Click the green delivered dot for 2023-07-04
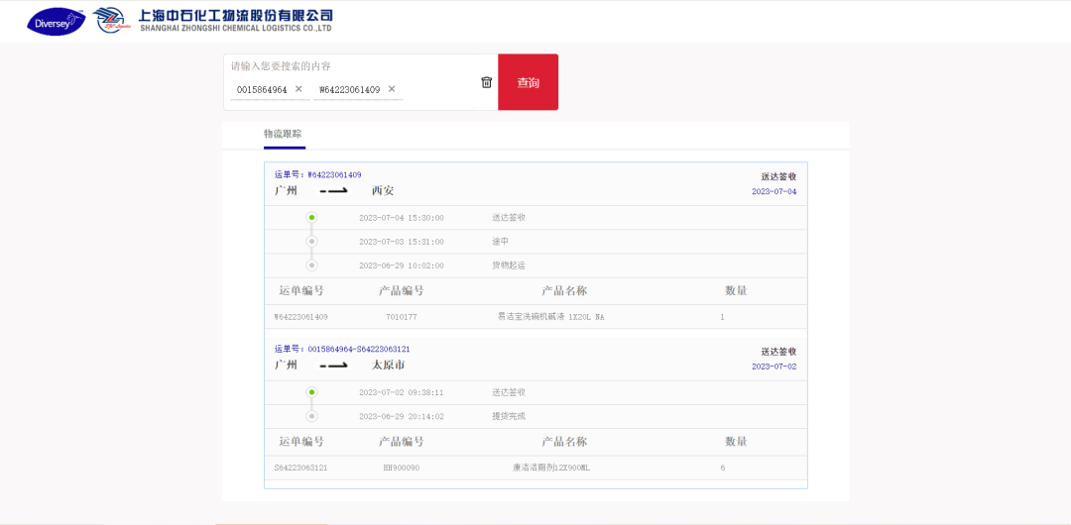This screenshot has width=1071, height=525. pos(311,217)
